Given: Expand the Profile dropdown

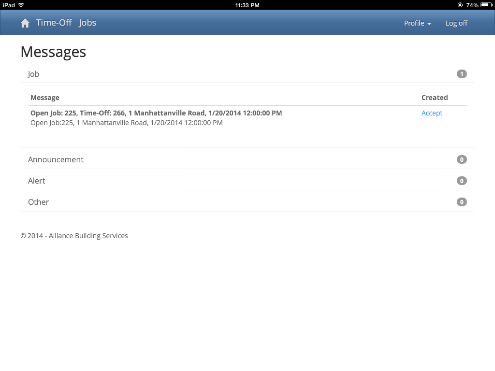Looking at the screenshot, I should pos(417,23).
